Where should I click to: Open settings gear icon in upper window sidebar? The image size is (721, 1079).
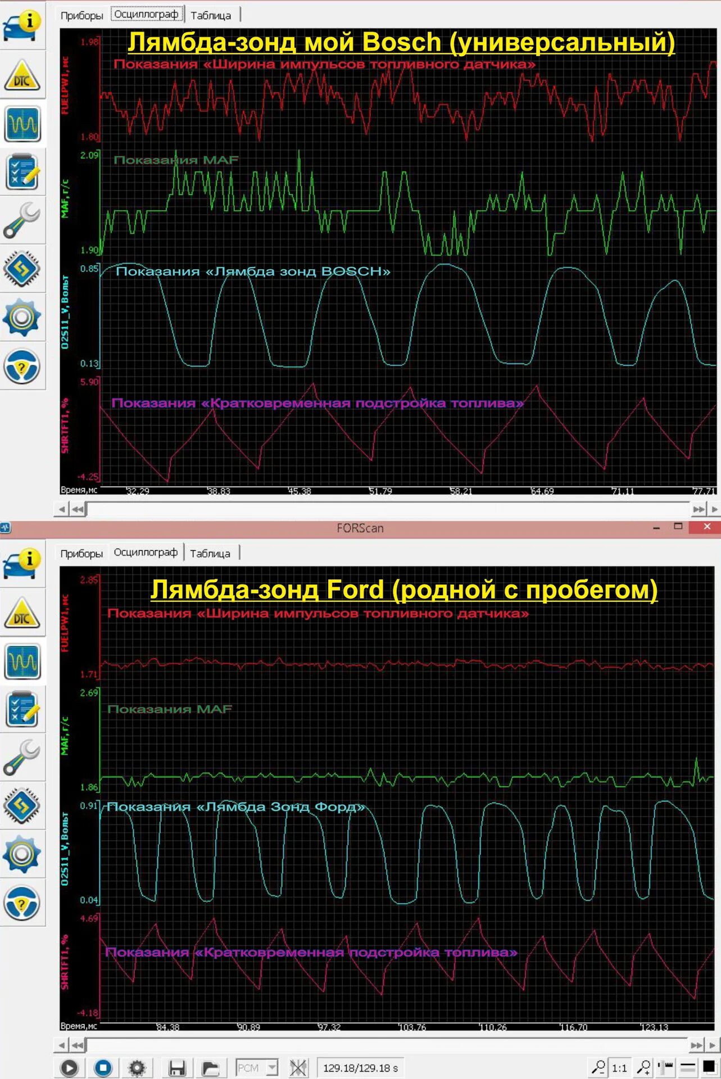(22, 317)
